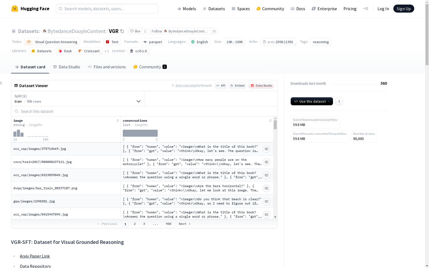Jump to page 900 of dataset viewer

(x=168, y=224)
